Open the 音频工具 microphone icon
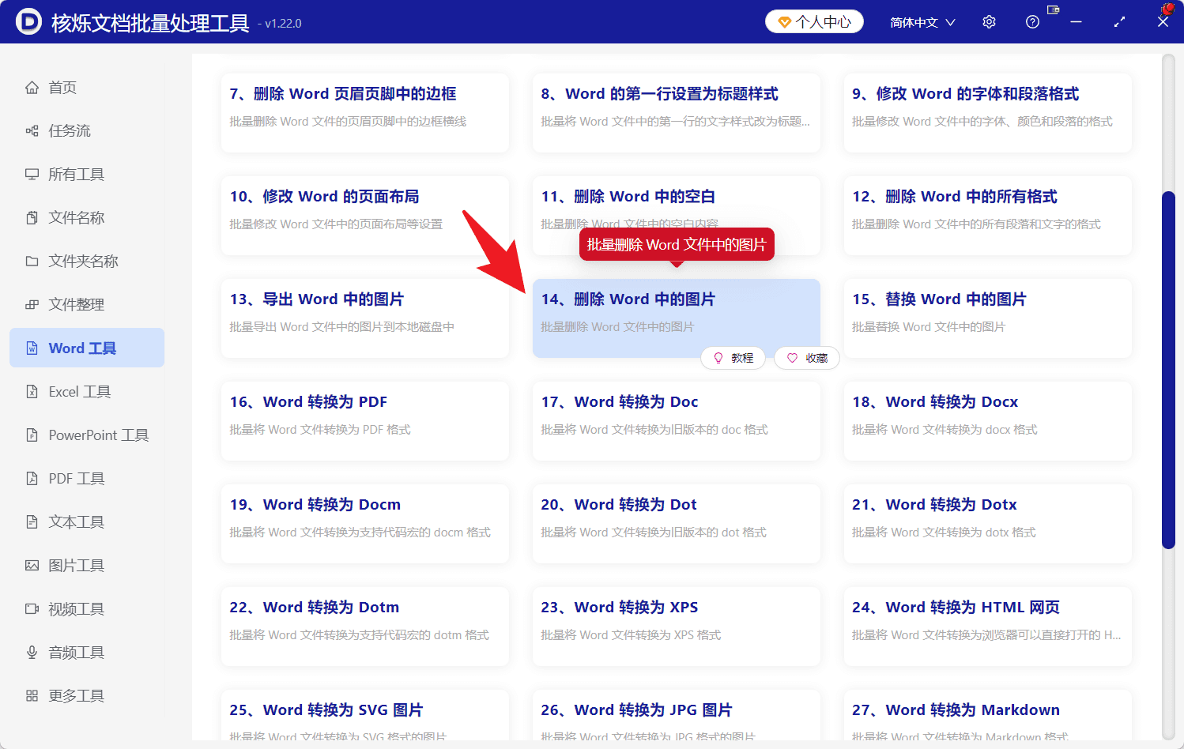Screen dimensions: 1184x749 32,652
